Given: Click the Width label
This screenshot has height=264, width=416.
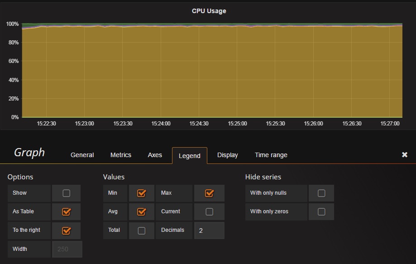Looking at the screenshot, I should coord(20,249).
